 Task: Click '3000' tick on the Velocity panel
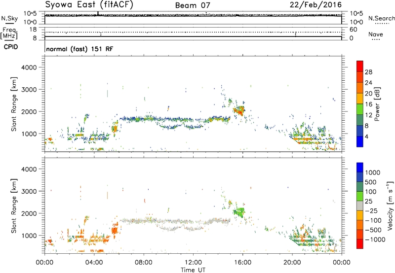(29, 191)
